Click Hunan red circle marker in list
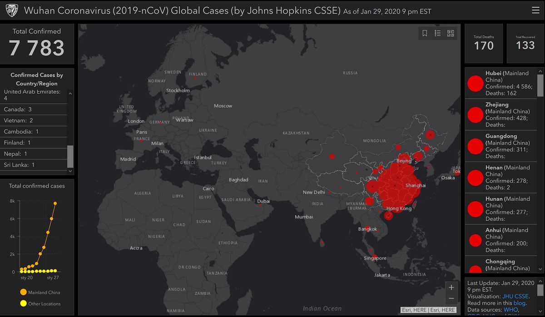Screen dimensions: 545x317 (475, 209)
